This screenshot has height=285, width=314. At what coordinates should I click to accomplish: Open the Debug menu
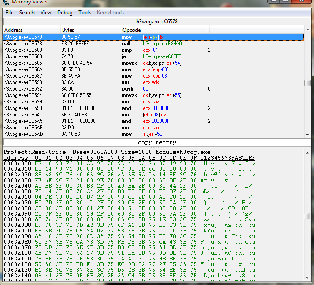[x=65, y=13]
